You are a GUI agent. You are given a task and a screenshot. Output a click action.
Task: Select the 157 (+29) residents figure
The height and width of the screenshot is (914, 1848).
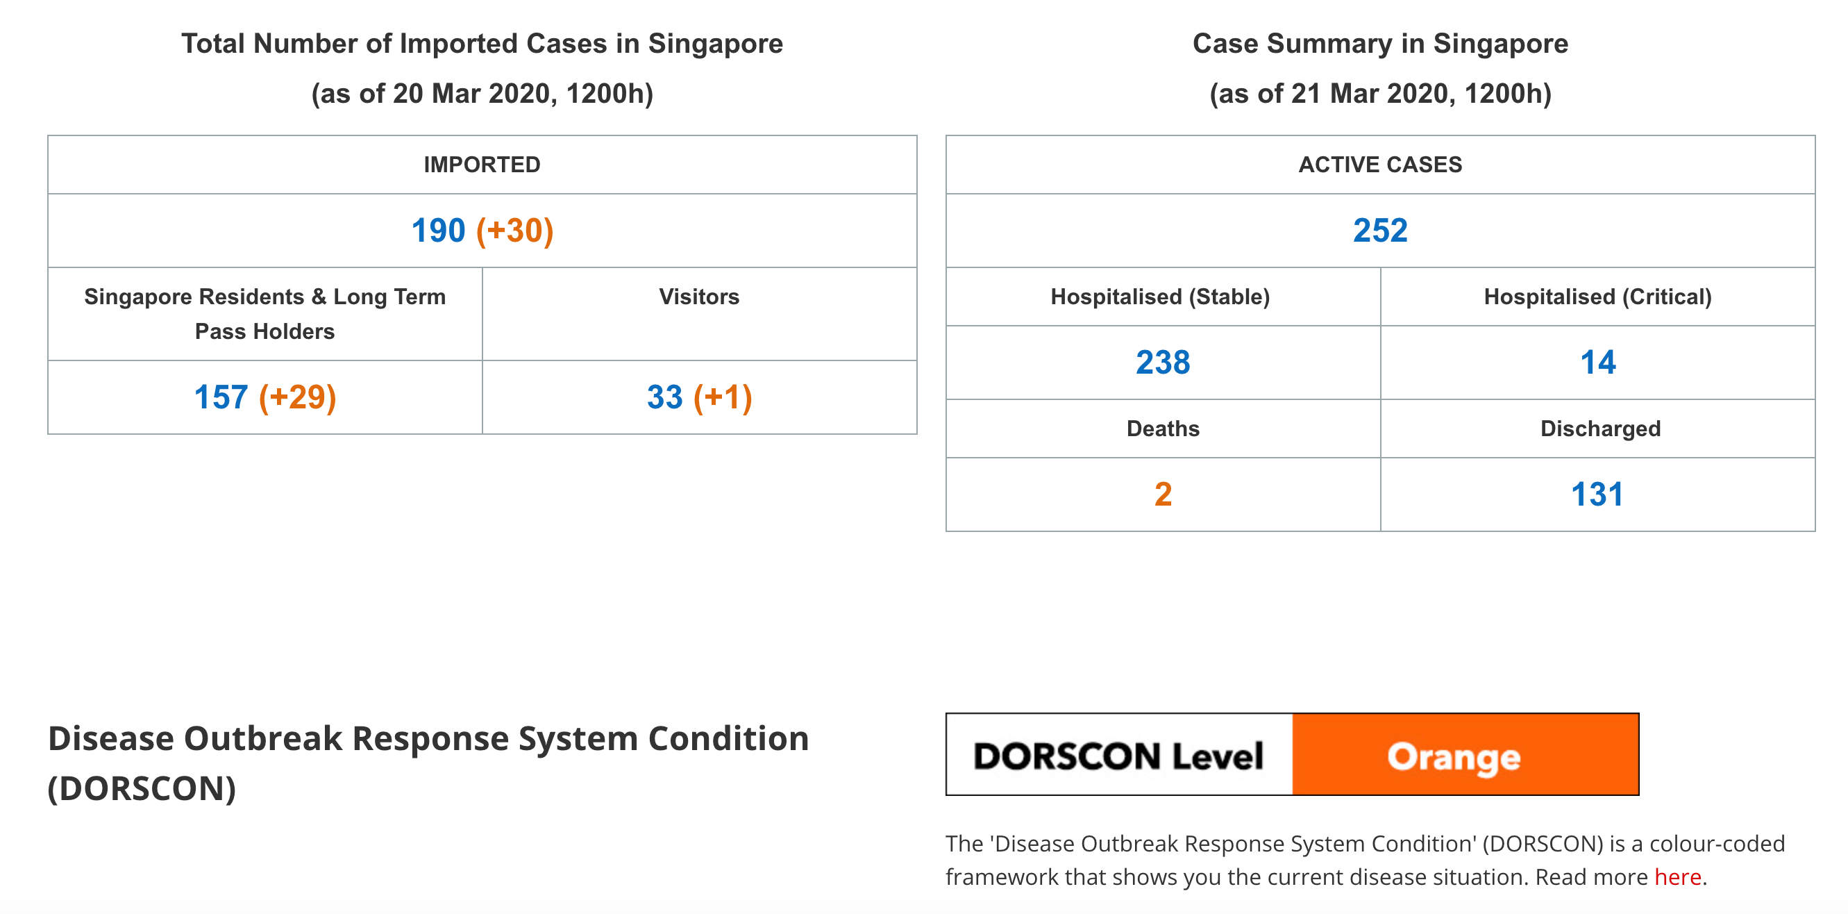[x=264, y=397]
